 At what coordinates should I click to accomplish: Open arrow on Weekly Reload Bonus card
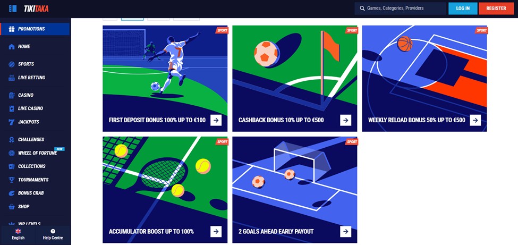[x=475, y=120]
